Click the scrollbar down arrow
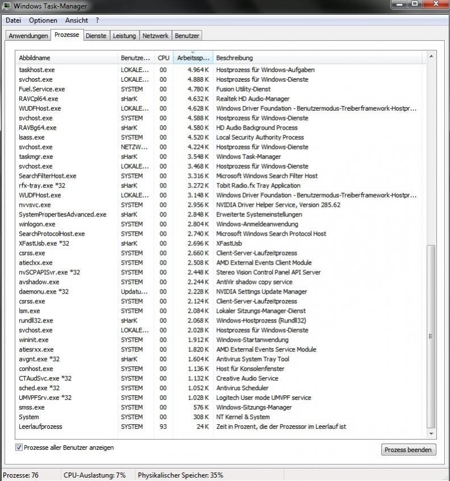 pos(431,433)
